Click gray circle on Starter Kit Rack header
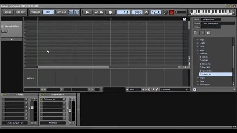 40,95
